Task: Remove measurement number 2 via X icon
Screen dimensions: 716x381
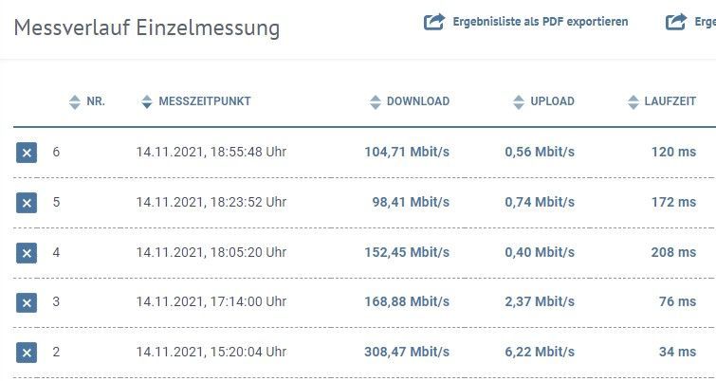Action: pyautogui.click(x=27, y=353)
